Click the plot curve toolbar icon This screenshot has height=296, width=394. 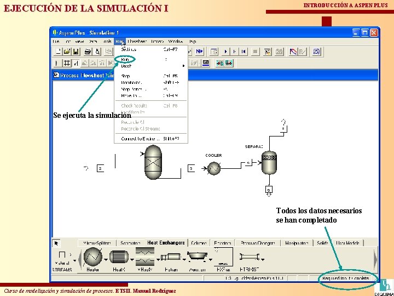click(x=293, y=52)
